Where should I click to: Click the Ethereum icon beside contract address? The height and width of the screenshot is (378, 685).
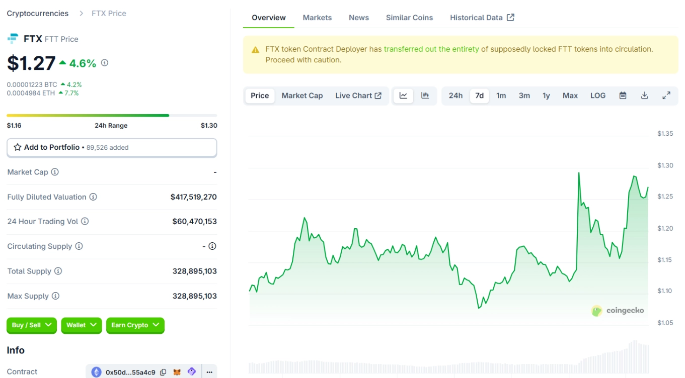pos(96,372)
